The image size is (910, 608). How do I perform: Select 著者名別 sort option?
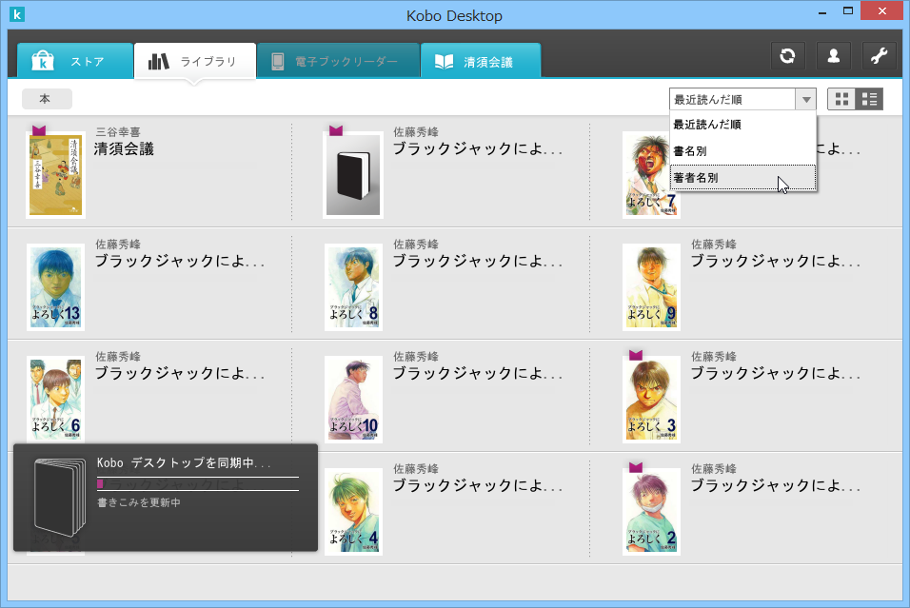coord(742,178)
